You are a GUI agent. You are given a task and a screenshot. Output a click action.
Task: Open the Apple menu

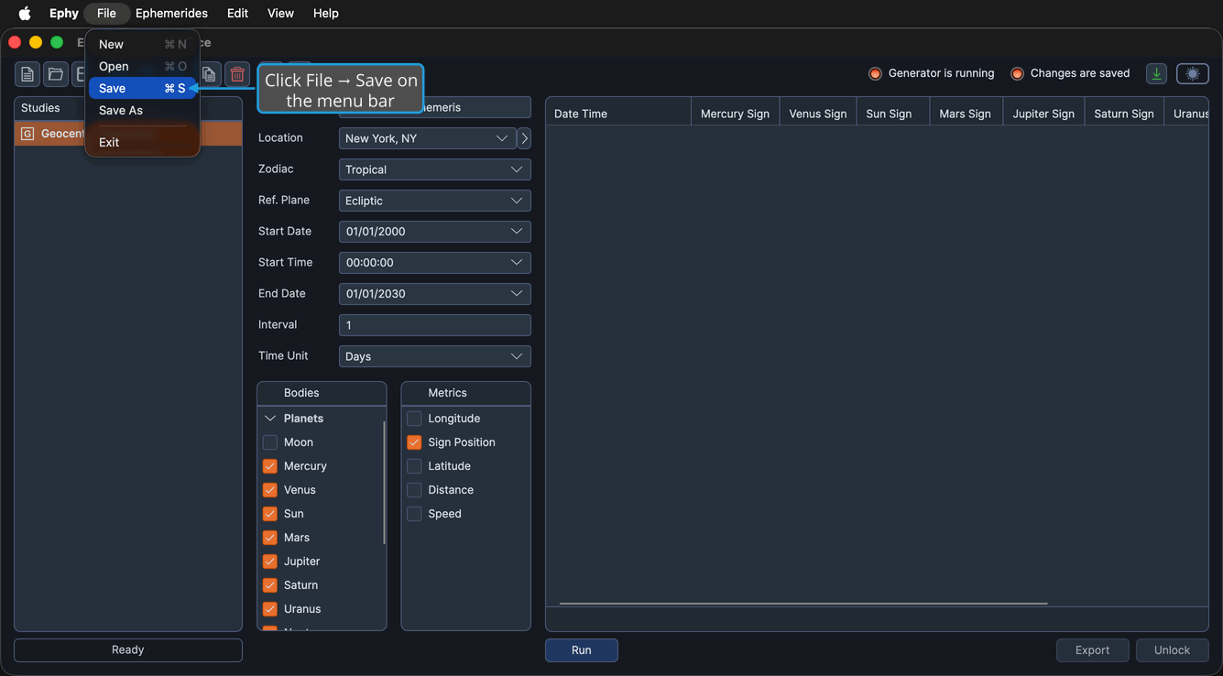click(25, 13)
